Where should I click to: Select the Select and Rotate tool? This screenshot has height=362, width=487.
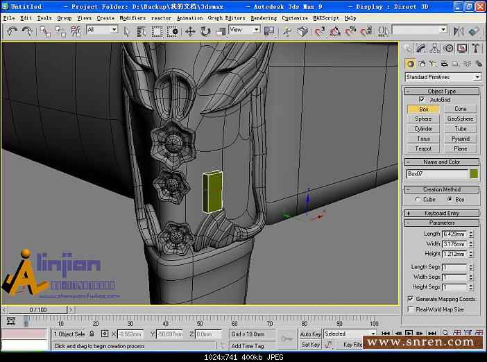205,31
